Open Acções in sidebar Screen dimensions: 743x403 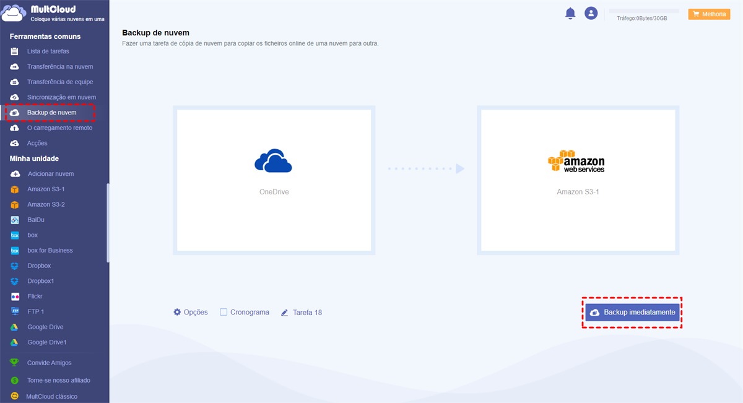(37, 143)
